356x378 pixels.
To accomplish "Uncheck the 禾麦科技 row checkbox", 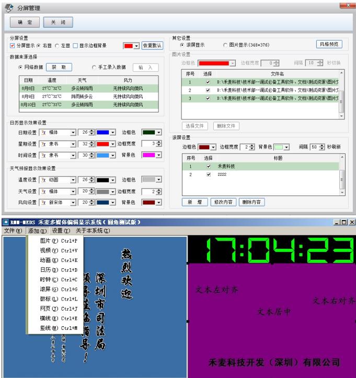I will 209,166.
